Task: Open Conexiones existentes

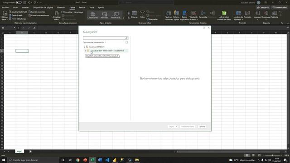Action: (x=39, y=15)
